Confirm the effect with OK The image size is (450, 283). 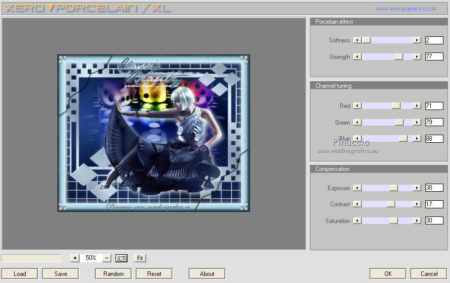click(388, 274)
